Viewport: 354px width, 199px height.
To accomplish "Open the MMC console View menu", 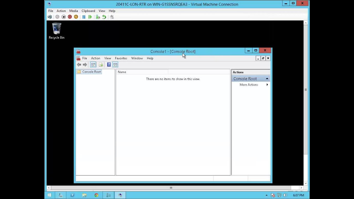I will [108, 58].
